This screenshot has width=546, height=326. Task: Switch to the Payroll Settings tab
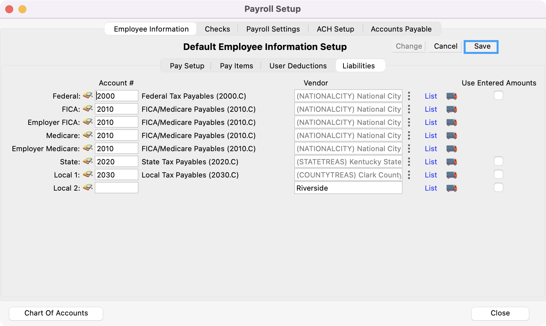click(x=273, y=29)
